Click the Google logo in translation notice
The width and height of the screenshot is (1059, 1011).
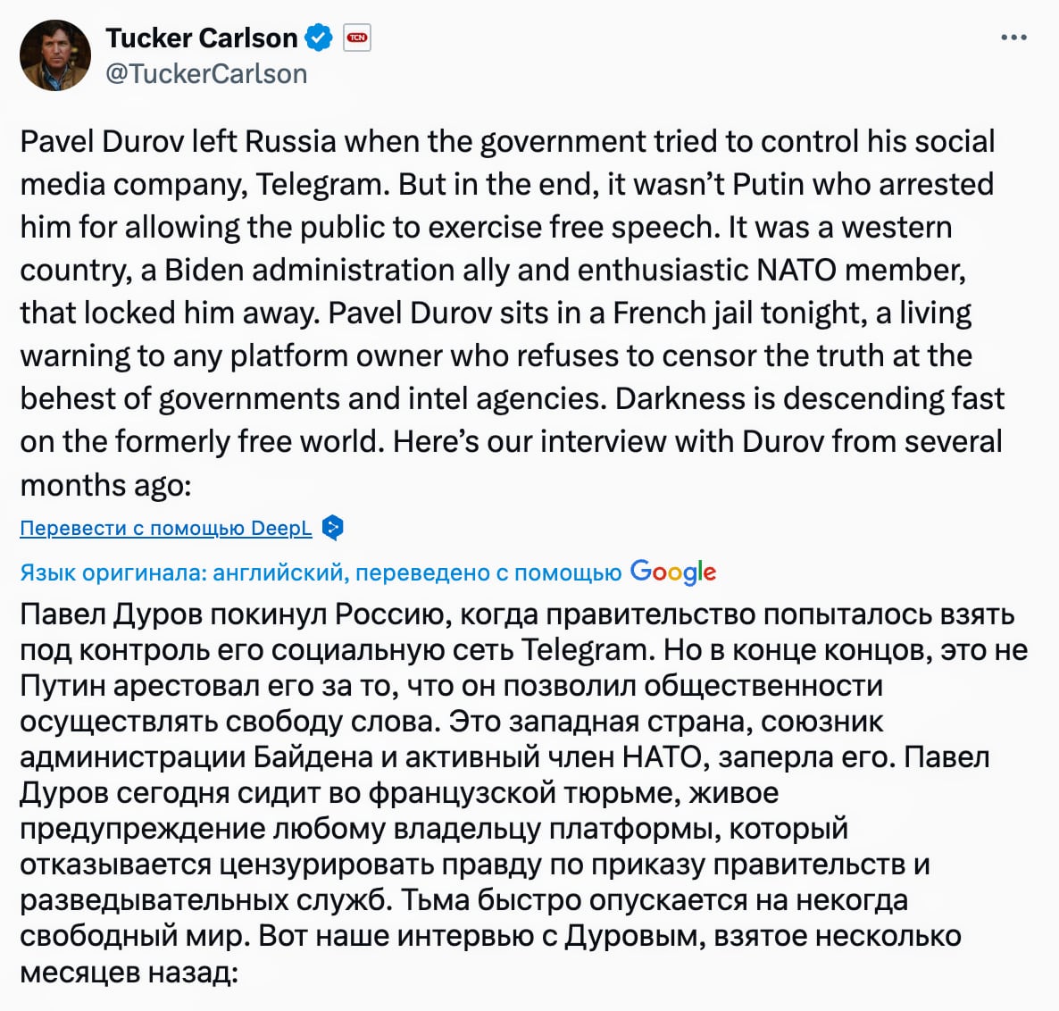coord(672,572)
